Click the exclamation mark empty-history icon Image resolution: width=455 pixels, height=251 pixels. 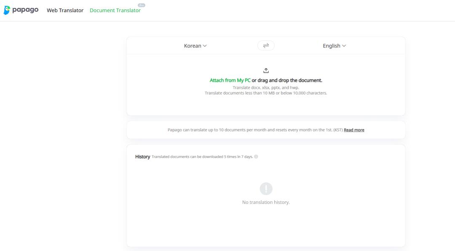[x=266, y=189]
